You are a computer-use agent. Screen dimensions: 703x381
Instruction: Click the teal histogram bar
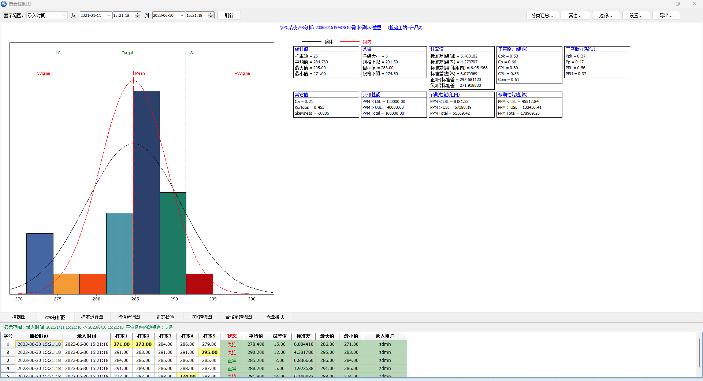[120, 254]
